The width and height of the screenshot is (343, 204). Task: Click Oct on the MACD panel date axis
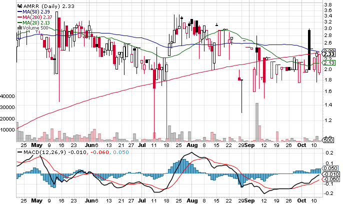click(302, 200)
